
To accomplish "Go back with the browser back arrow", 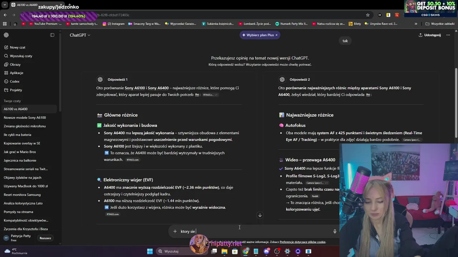I will pos(5,15).
